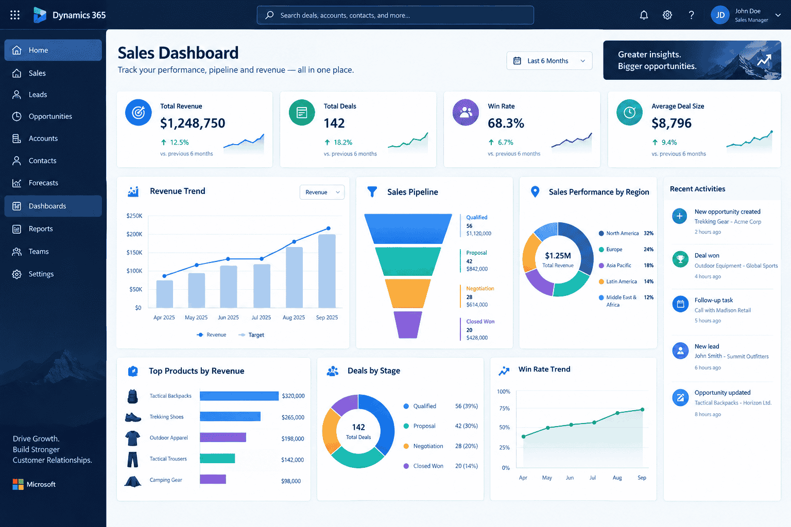Open Outdoor Equipment - Global Sports link
Screen dimensions: 791x527
click(x=736, y=266)
